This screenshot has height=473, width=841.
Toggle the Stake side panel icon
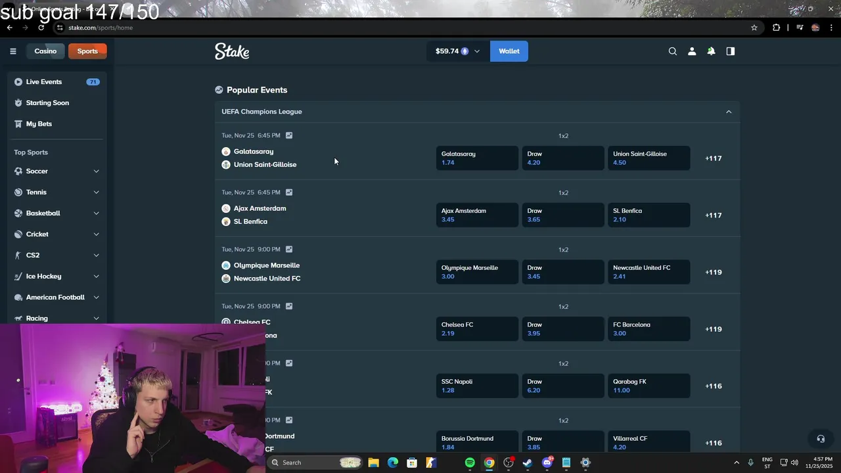pos(731,51)
